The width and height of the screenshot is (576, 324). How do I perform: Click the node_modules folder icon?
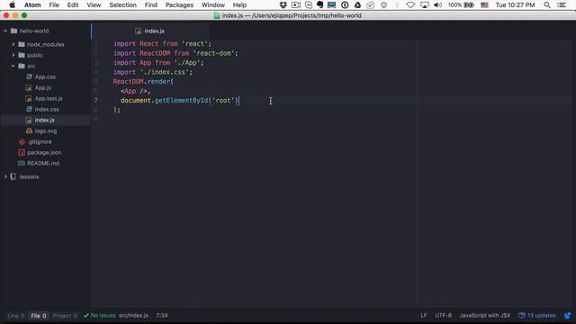click(x=22, y=44)
